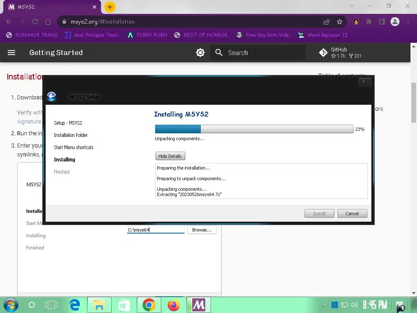Click Hide Details button
Screen dimensions: 417x313
(170, 156)
